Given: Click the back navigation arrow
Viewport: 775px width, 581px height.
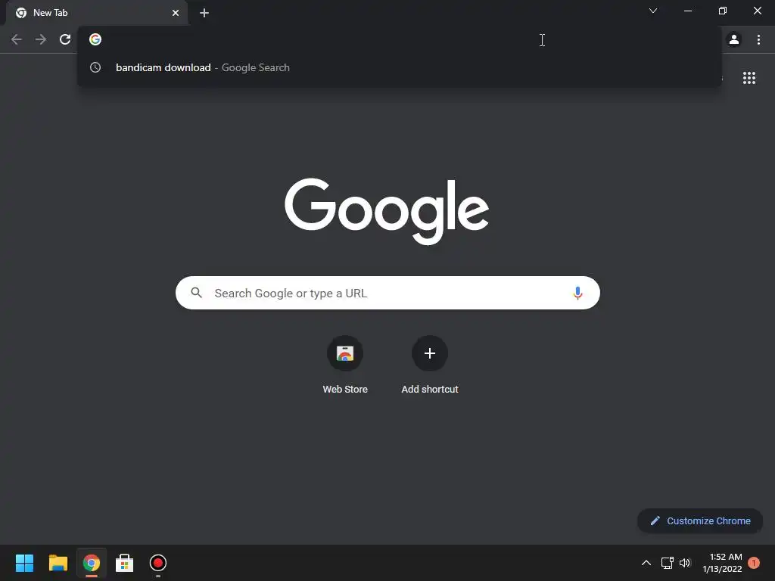Looking at the screenshot, I should click(x=17, y=39).
